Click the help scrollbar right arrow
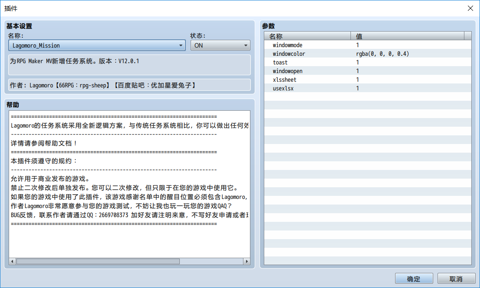480x288 pixels. point(247,261)
